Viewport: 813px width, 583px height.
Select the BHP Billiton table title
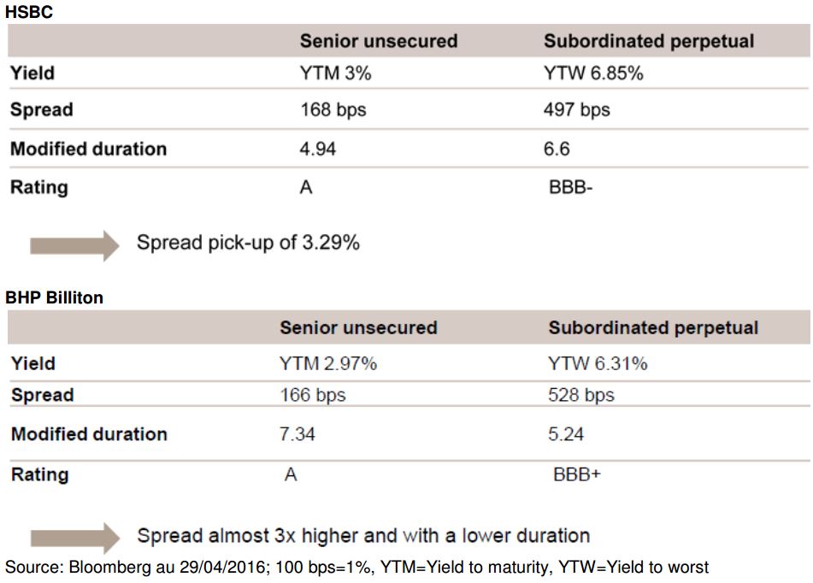pos(55,297)
